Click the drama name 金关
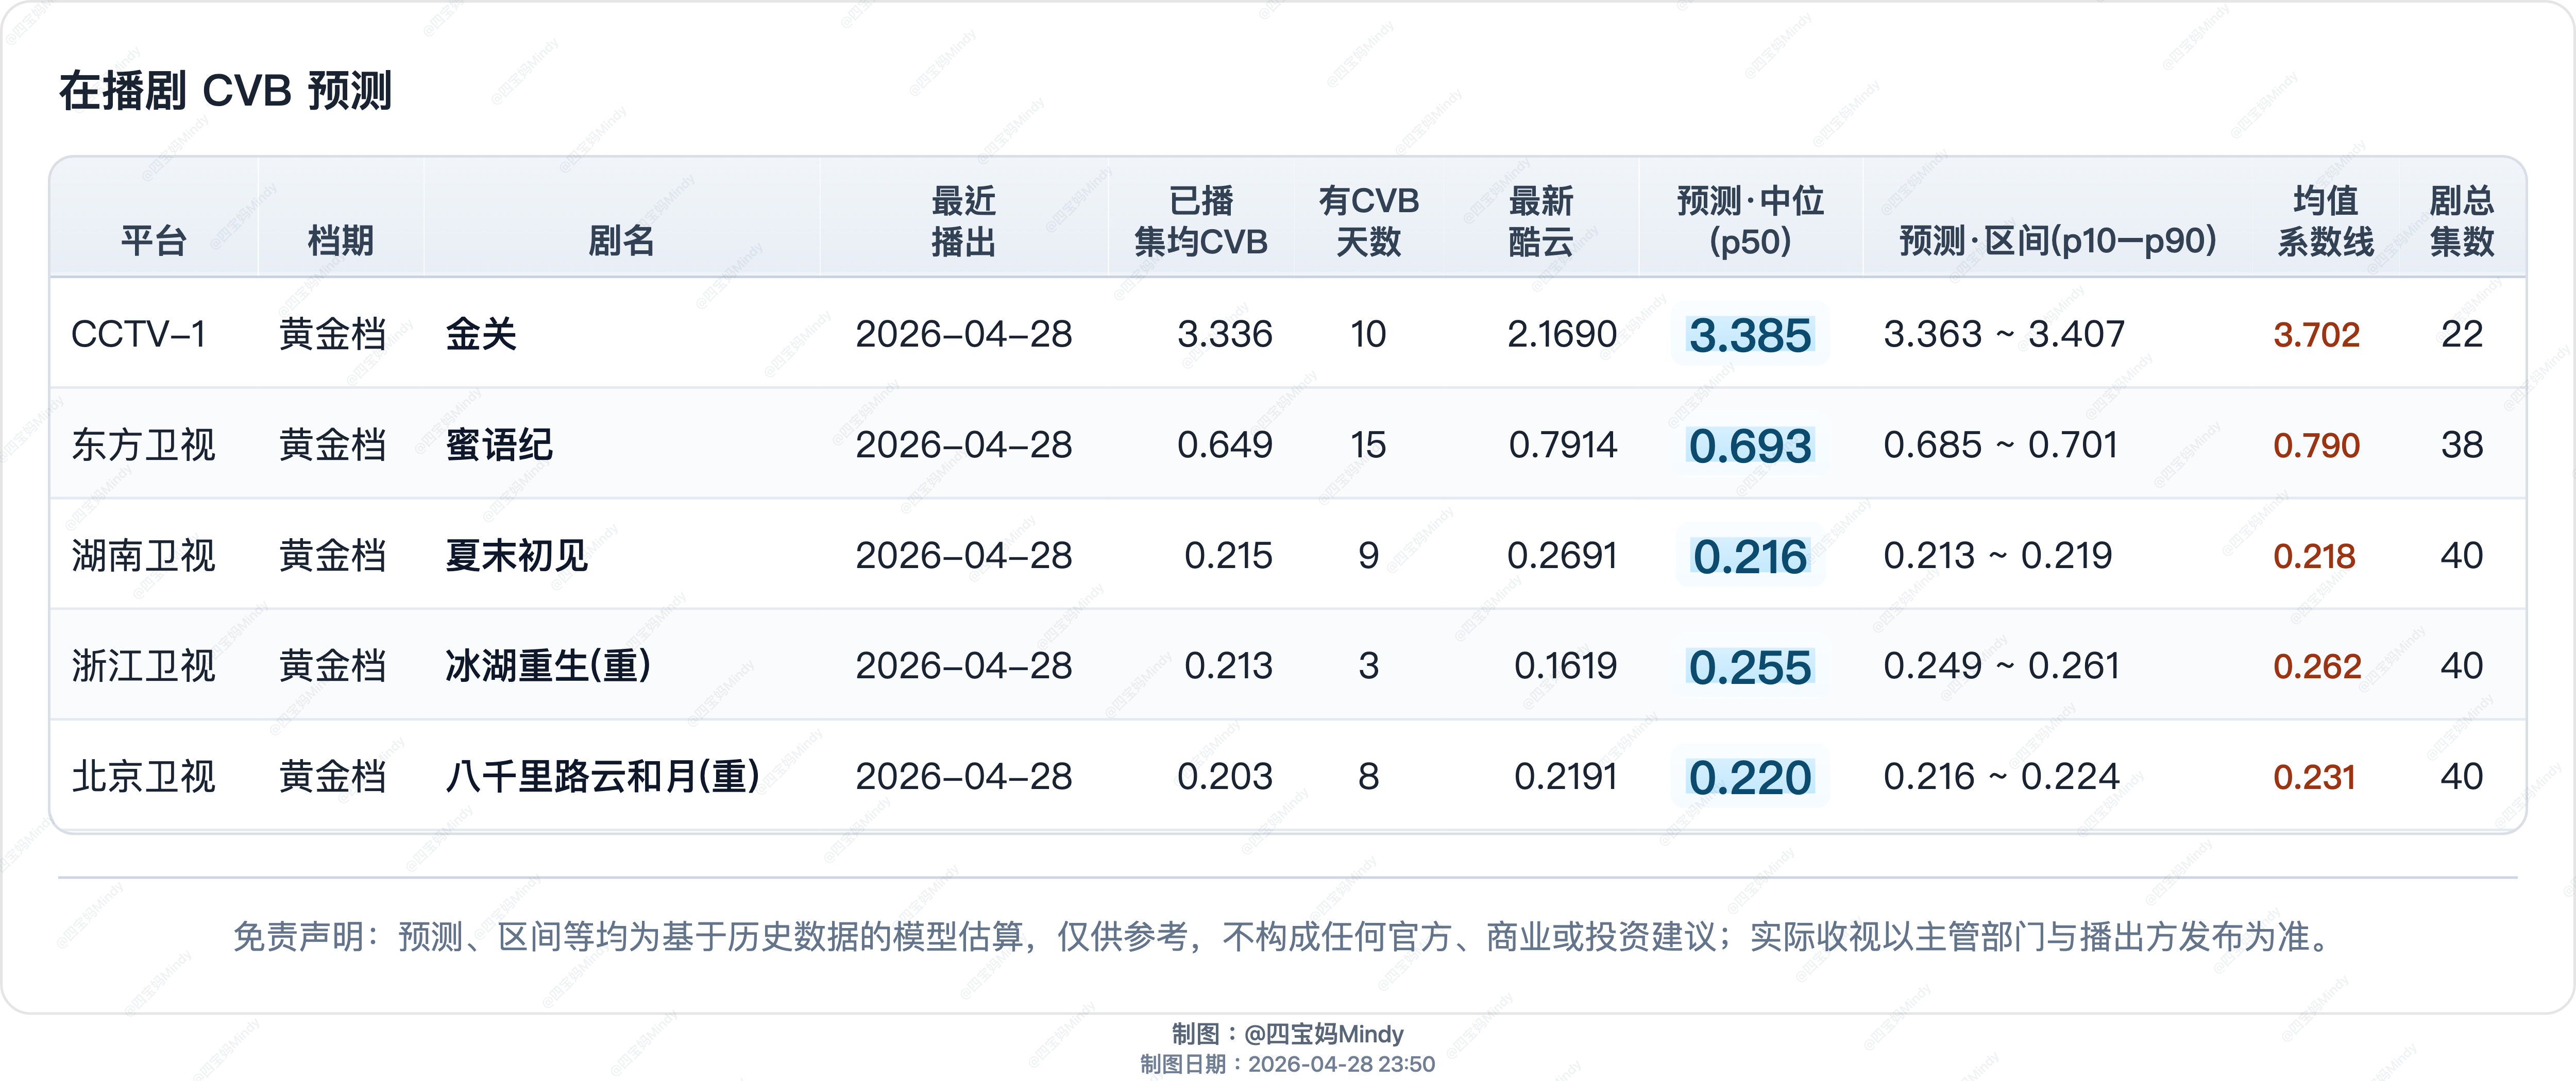This screenshot has height=1081, width=2576. 481,334
